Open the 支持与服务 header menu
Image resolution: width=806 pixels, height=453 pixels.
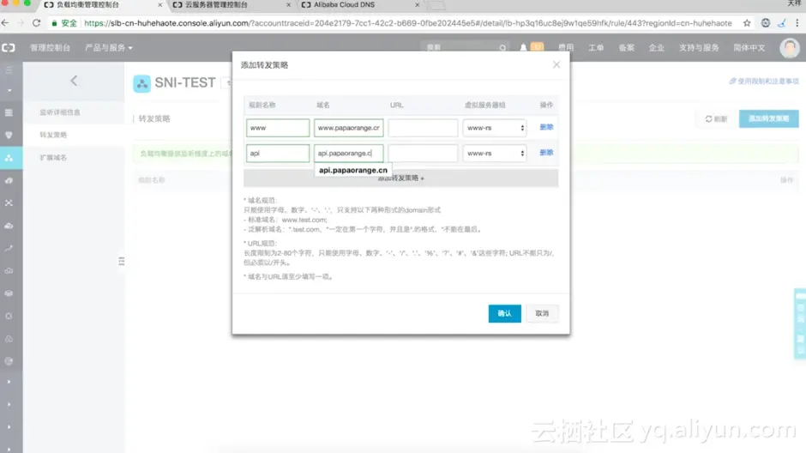coord(699,48)
